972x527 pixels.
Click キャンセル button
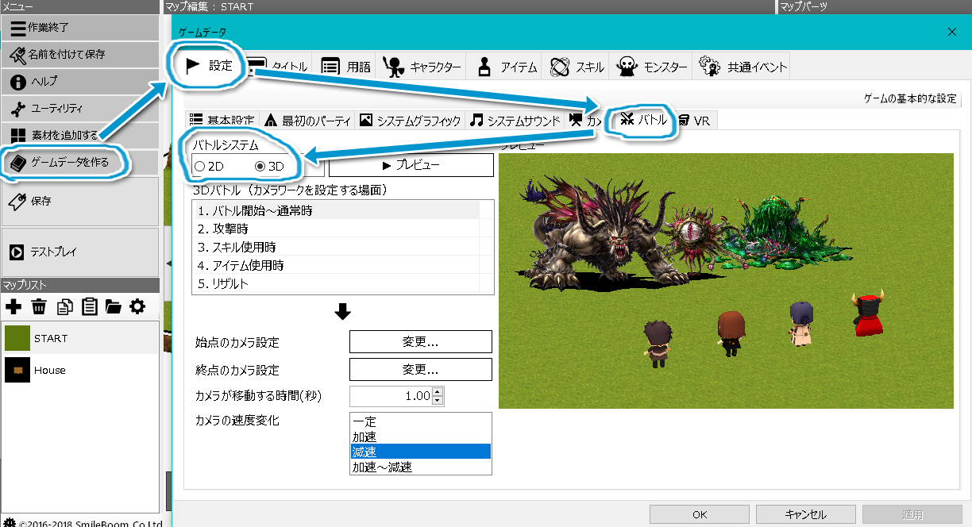(x=806, y=514)
